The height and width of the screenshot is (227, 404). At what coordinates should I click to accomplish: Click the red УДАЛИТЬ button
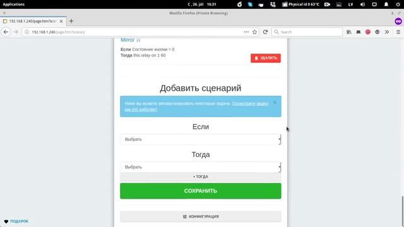[x=266, y=58]
